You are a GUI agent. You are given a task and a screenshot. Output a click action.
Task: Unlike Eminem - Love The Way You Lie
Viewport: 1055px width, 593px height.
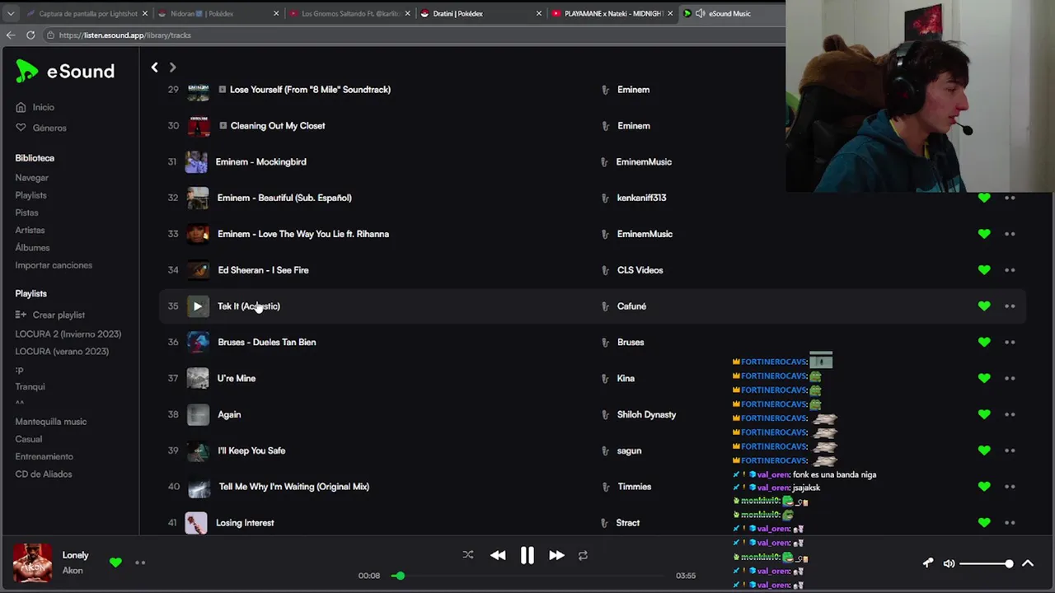(984, 234)
